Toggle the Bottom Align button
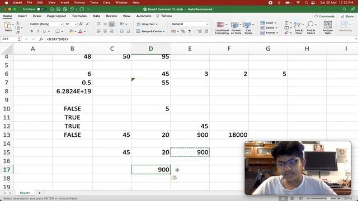 112,24
